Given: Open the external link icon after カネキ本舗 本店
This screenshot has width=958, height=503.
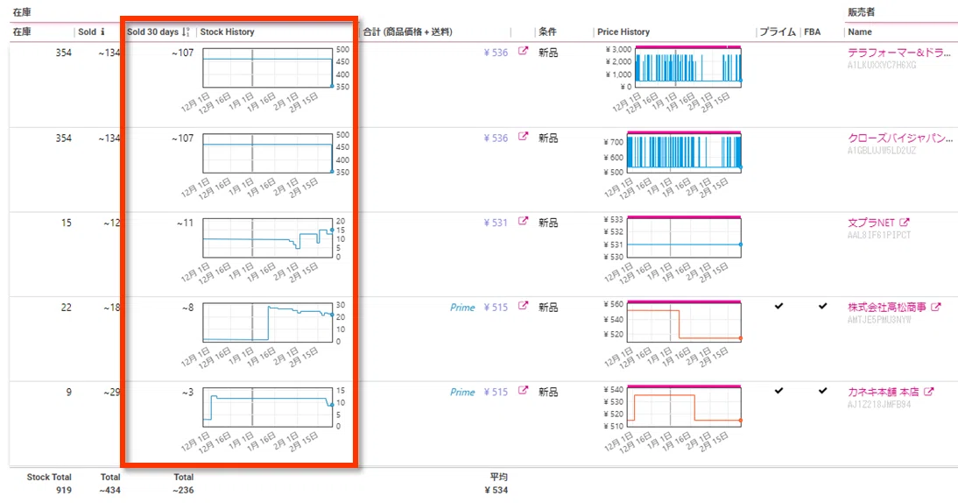Looking at the screenshot, I should 929,392.
